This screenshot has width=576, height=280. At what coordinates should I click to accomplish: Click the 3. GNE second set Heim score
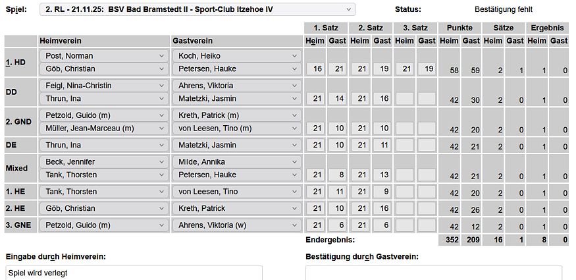click(x=359, y=225)
